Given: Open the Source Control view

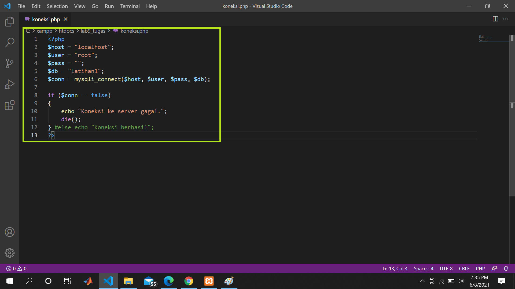Looking at the screenshot, I should click(10, 63).
